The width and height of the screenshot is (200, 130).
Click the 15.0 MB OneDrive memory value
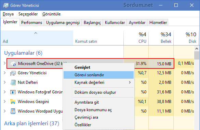[x=164, y=64]
